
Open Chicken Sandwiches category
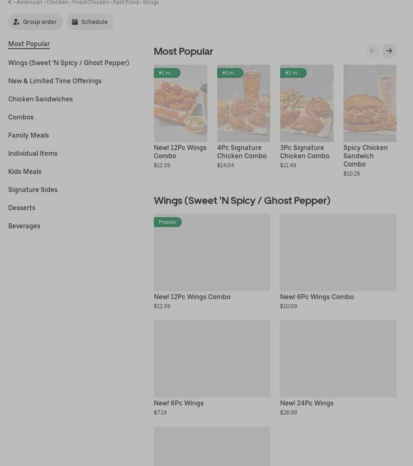[40, 99]
